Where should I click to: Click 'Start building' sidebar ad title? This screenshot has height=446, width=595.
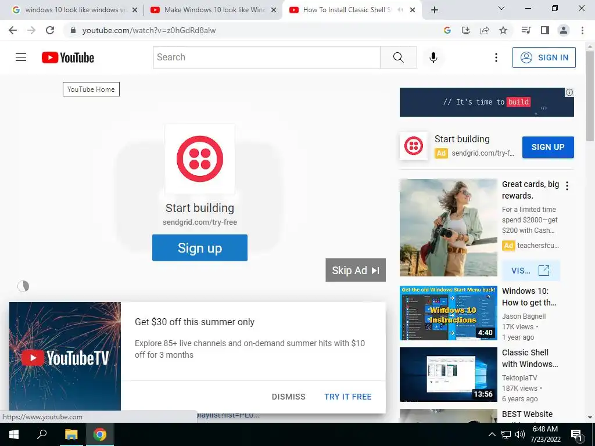(x=462, y=139)
